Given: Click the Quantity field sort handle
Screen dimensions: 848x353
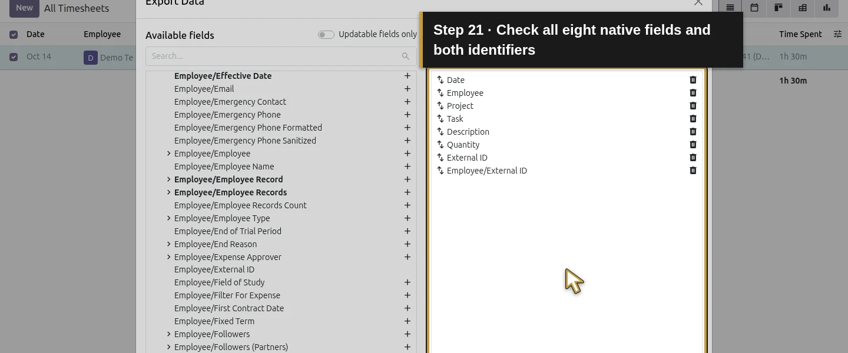Looking at the screenshot, I should pos(440,145).
